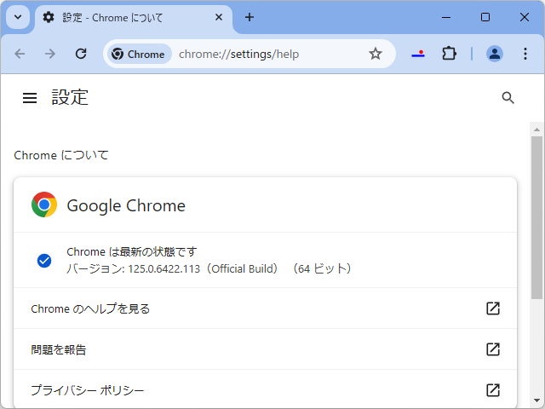Open the settings hamburger menu
The image size is (545, 409).
click(x=30, y=98)
